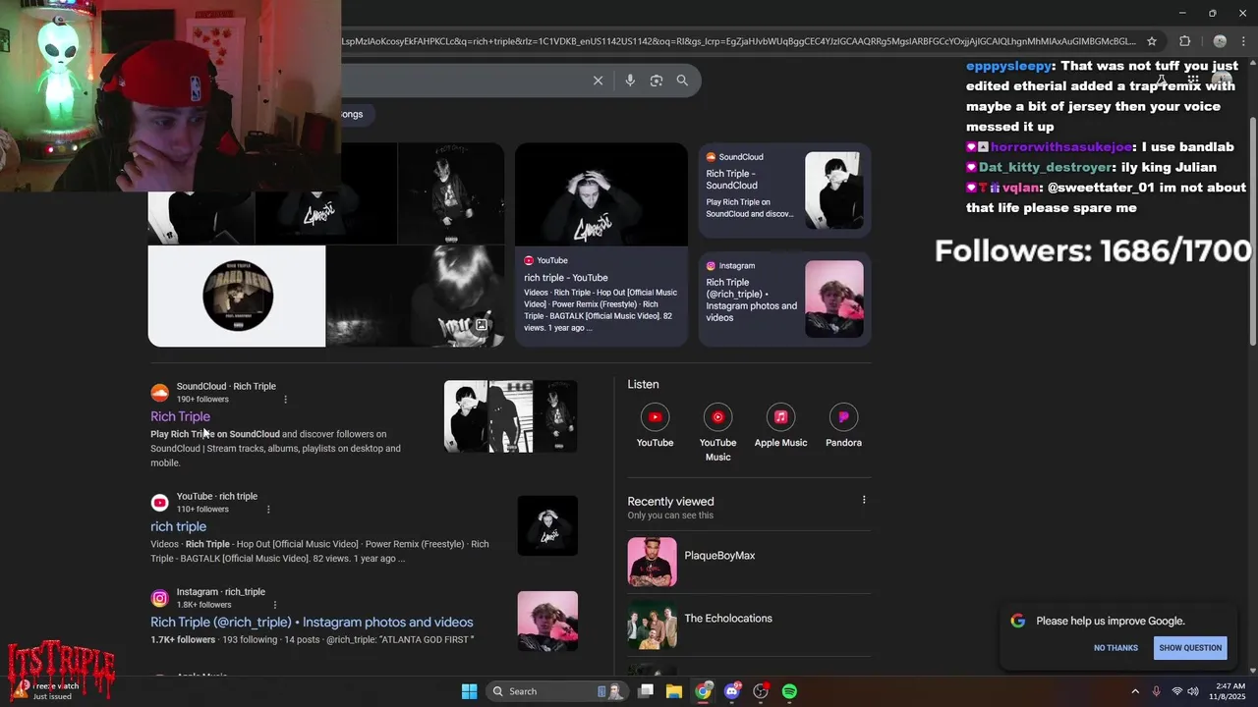Show hidden system tray icons

tap(1135, 691)
